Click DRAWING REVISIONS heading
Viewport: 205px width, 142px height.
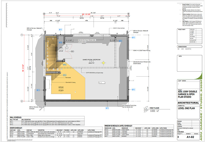point(182,47)
